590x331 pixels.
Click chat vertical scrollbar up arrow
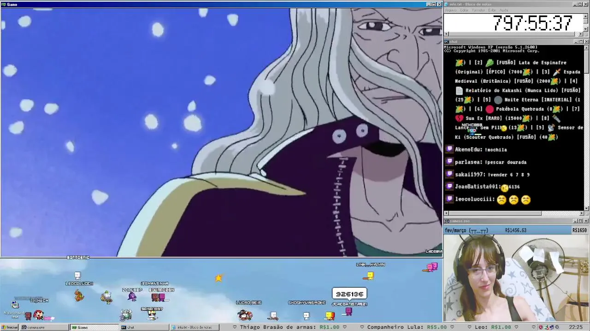pyautogui.click(x=586, y=47)
